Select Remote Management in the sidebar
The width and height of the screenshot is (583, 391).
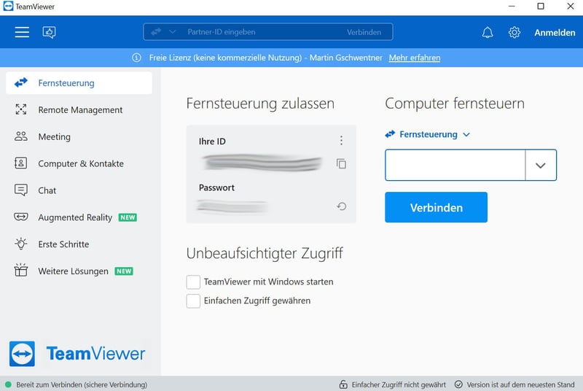point(80,110)
